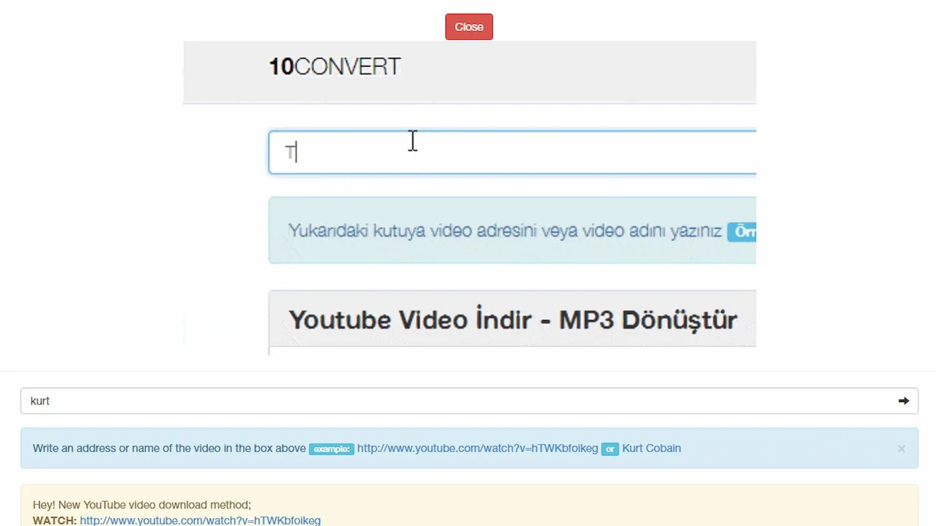Click the "MP3 Dönüştür" part of the heading

648,320
